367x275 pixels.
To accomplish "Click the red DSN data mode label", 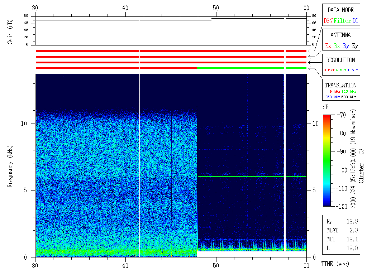I will (328, 21).
